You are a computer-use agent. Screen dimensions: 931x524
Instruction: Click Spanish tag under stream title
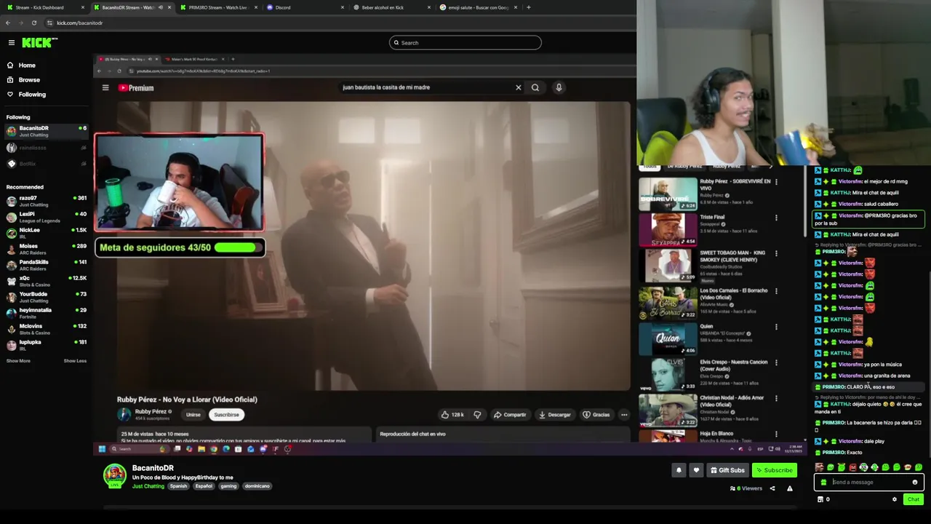coord(178,486)
